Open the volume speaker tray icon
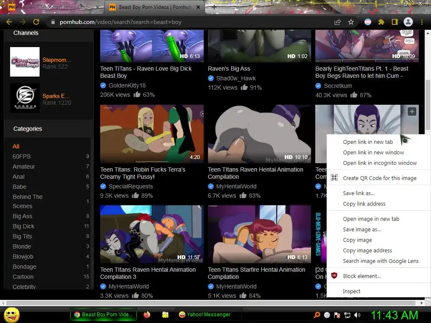The height and width of the screenshot is (323, 431). (x=357, y=315)
